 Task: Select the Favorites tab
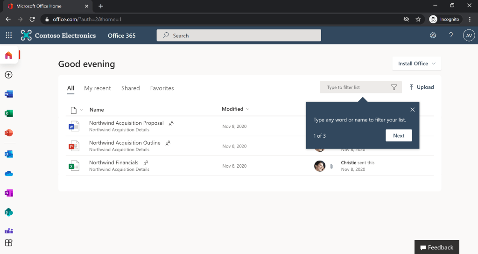162,88
